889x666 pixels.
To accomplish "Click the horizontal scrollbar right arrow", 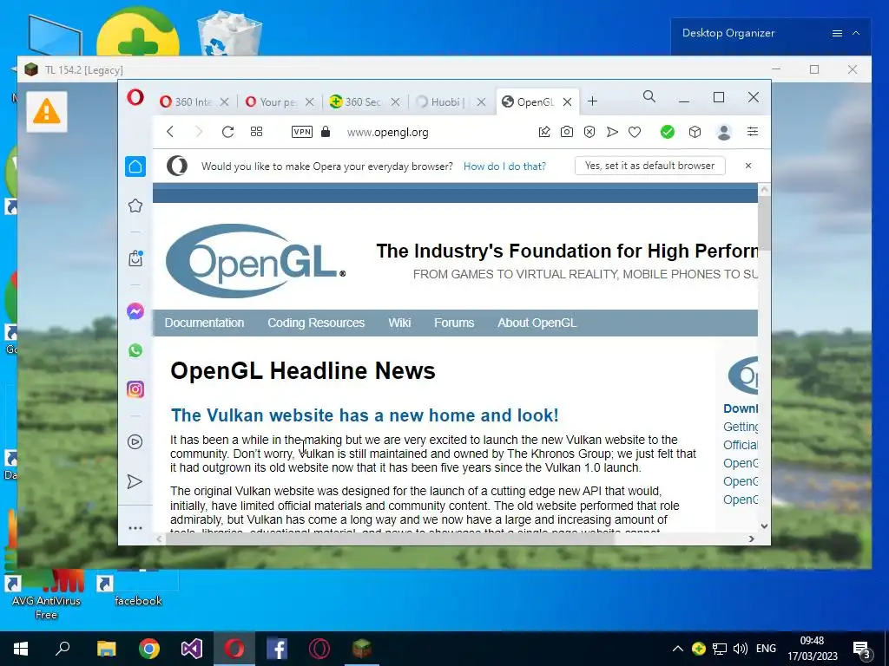I will pyautogui.click(x=752, y=539).
